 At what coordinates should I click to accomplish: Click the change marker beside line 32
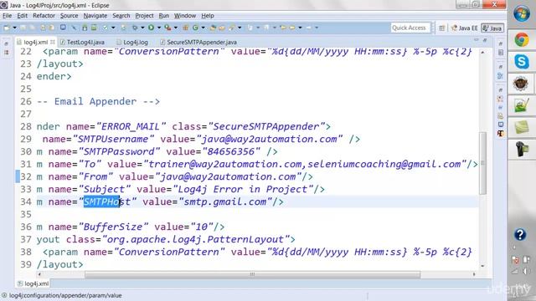pos(18,176)
